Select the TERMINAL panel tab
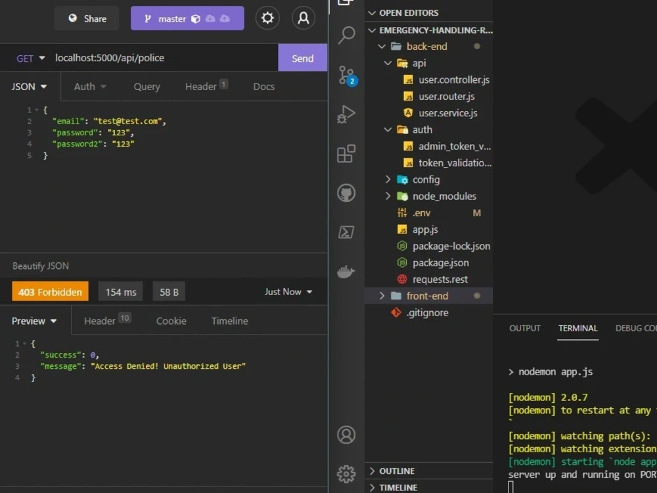 click(578, 328)
